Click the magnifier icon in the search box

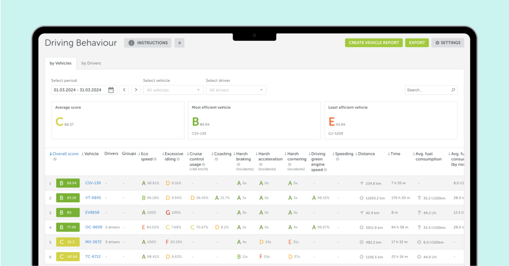click(453, 90)
